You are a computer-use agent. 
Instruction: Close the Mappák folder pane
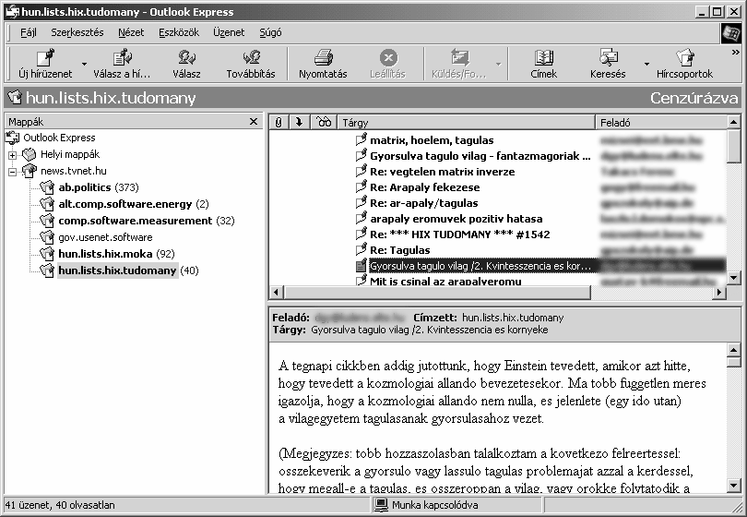[254, 122]
